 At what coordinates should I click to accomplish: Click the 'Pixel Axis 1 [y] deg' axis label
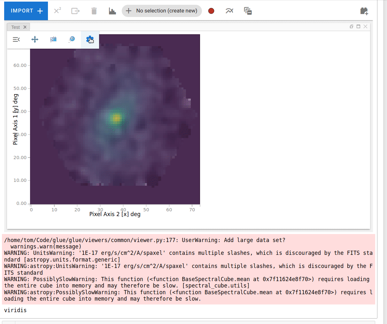tap(15, 119)
